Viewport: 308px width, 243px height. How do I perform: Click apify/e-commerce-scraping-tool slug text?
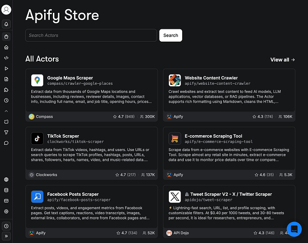pos(219,142)
